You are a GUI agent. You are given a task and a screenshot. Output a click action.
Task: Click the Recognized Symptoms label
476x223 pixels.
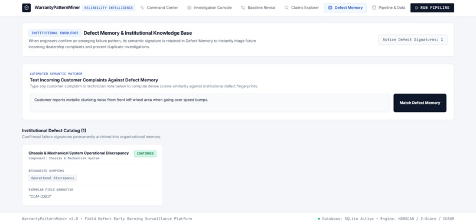pos(46,171)
